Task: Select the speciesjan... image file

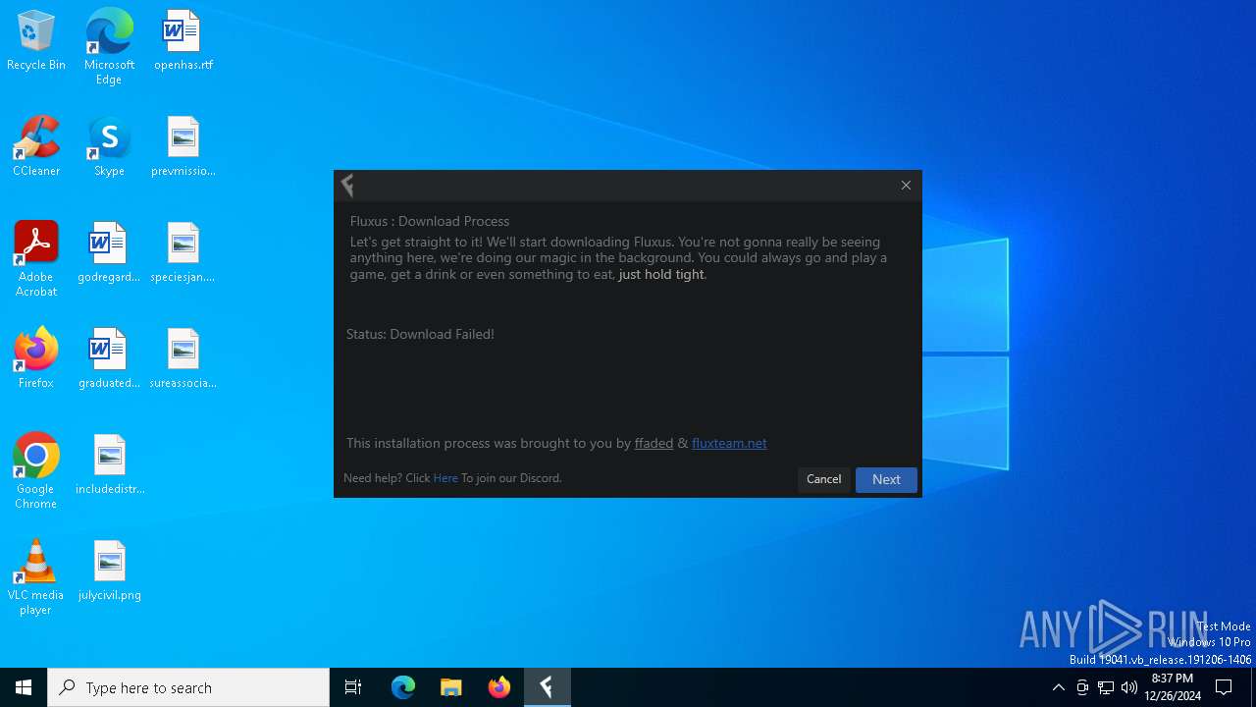Action: [183, 252]
